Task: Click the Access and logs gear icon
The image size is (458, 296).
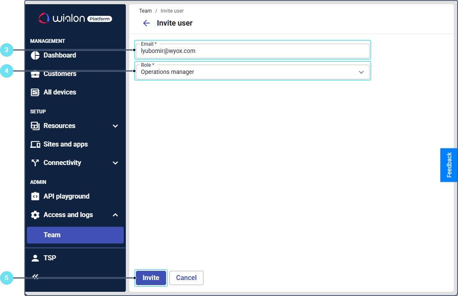Action: click(x=35, y=215)
